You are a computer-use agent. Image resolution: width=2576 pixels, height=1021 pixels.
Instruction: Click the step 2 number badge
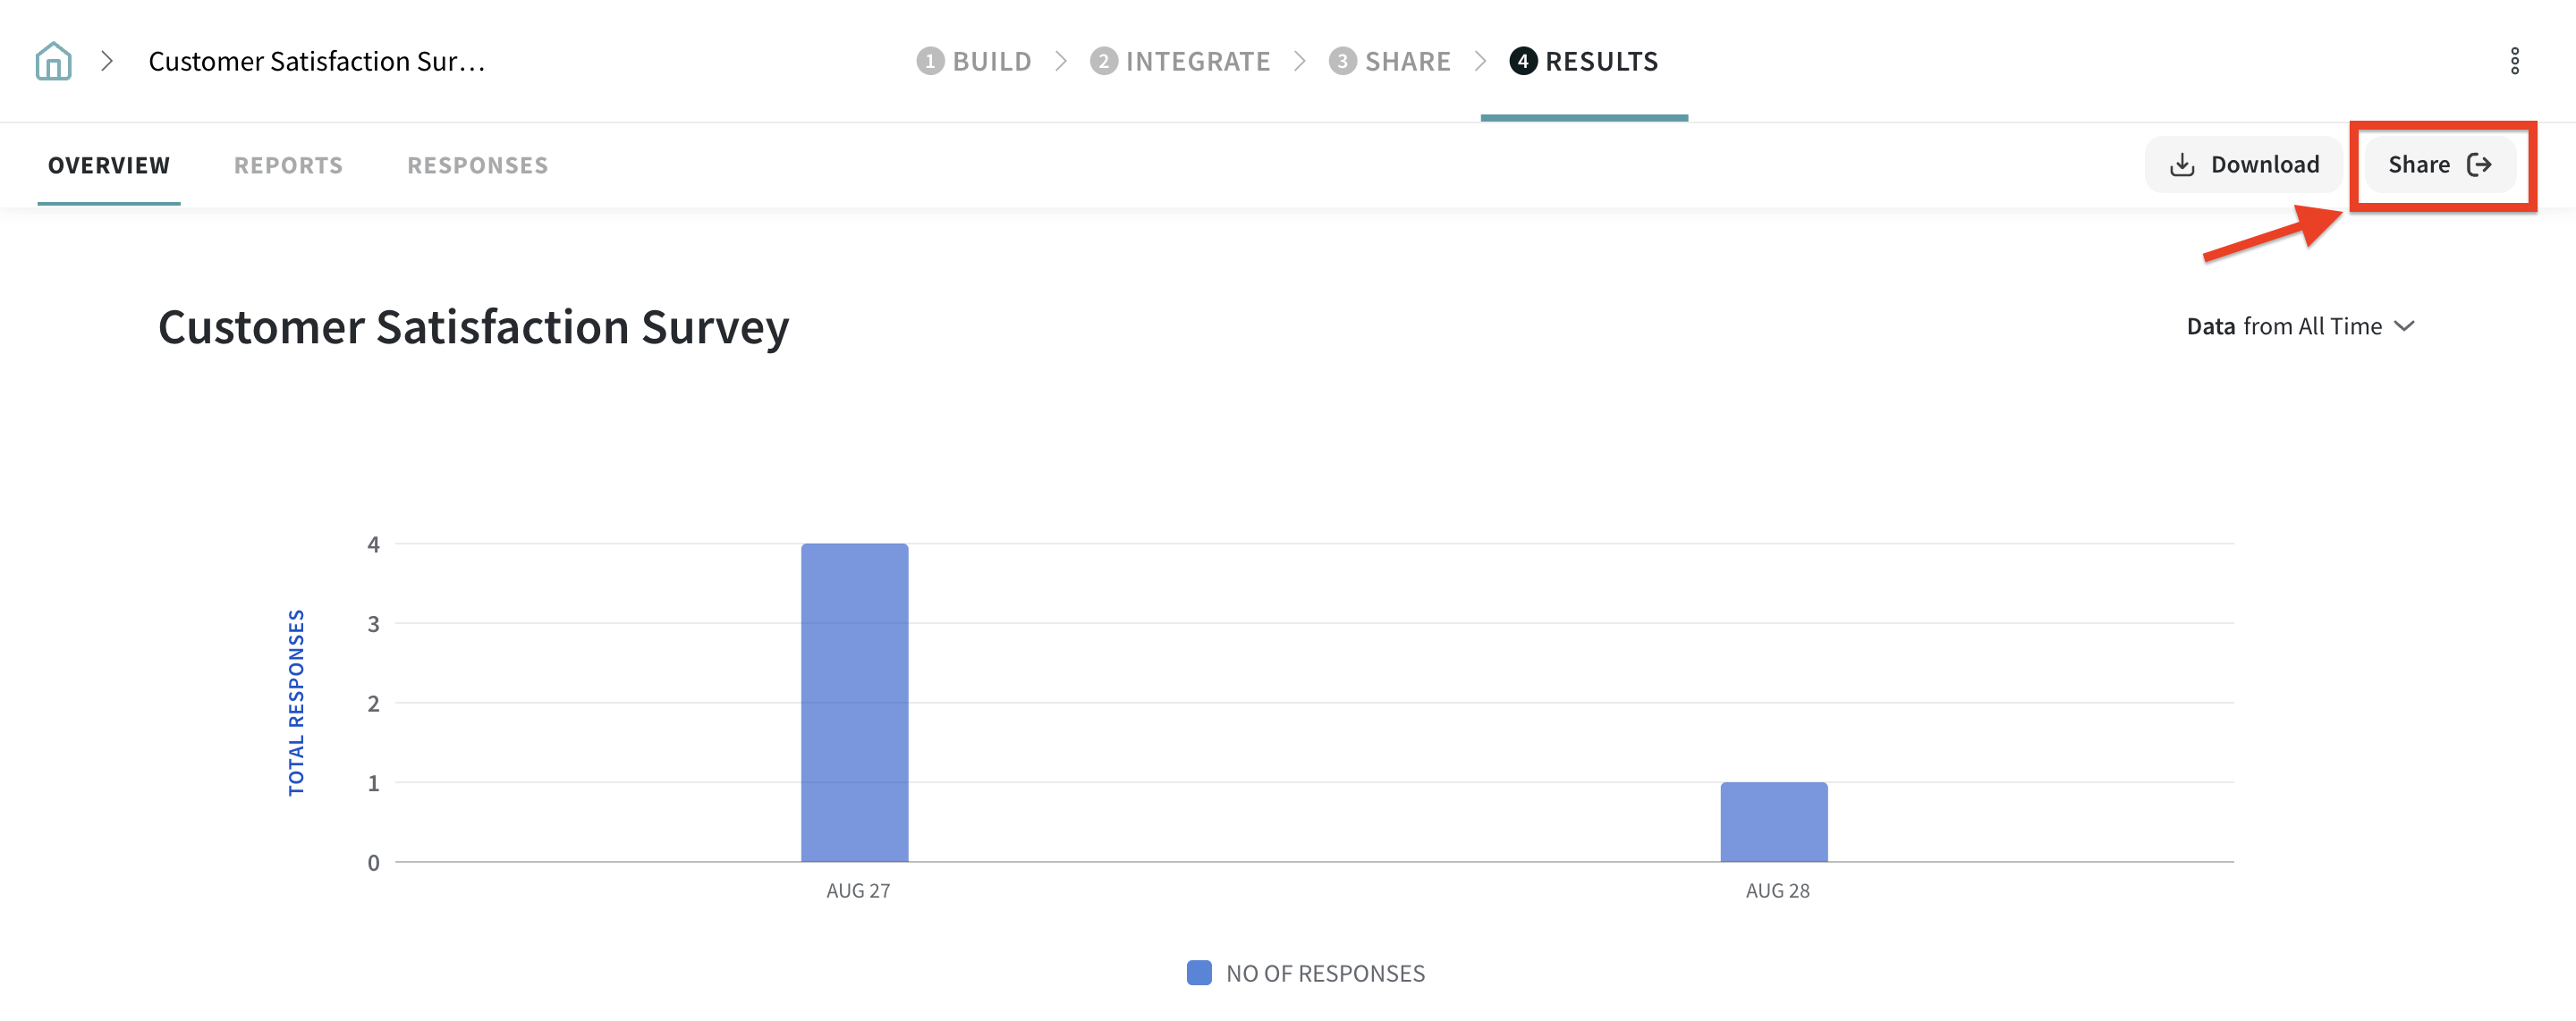pyautogui.click(x=1103, y=62)
